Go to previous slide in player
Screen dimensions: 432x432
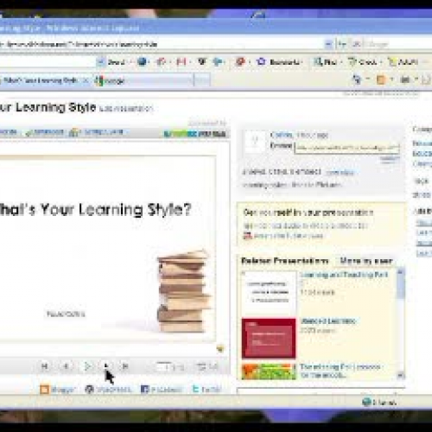(x=66, y=366)
